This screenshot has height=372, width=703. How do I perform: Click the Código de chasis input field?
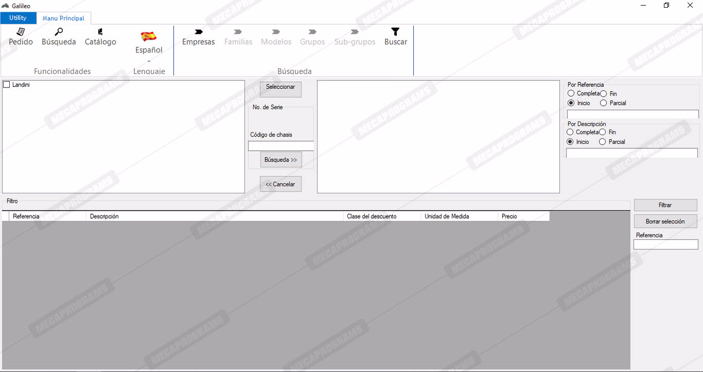pos(281,146)
